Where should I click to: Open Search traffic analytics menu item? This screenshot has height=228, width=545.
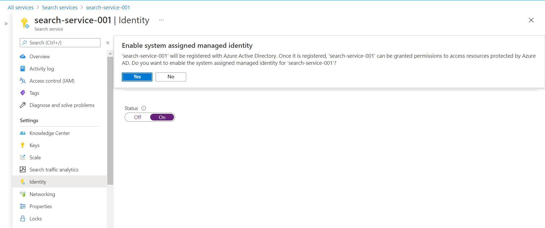(x=60, y=169)
